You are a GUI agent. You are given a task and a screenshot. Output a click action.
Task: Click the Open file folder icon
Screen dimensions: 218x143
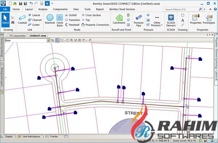pyautogui.click(x=15, y=3)
